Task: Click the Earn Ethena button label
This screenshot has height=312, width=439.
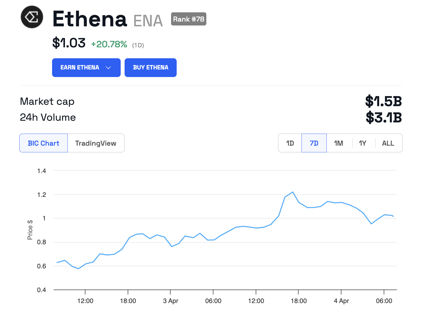Action: pos(80,67)
